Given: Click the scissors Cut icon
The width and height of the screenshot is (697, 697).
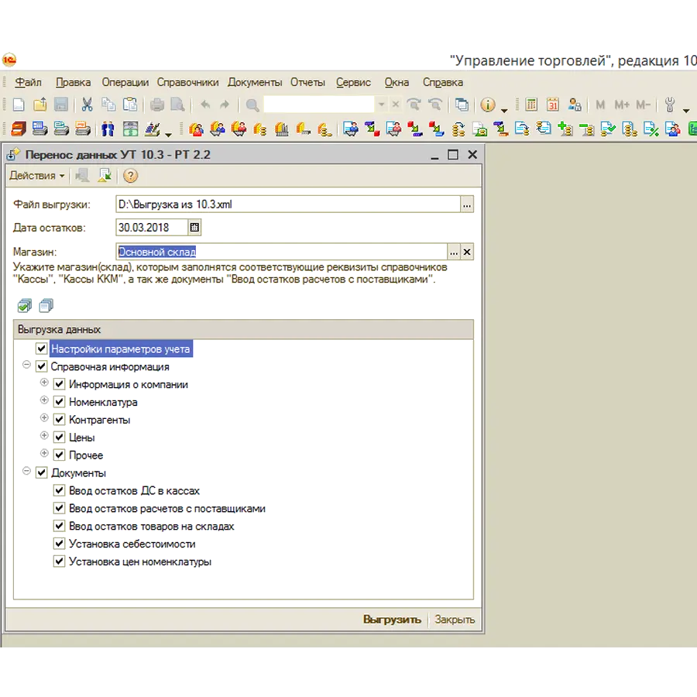Looking at the screenshot, I should point(87,105).
